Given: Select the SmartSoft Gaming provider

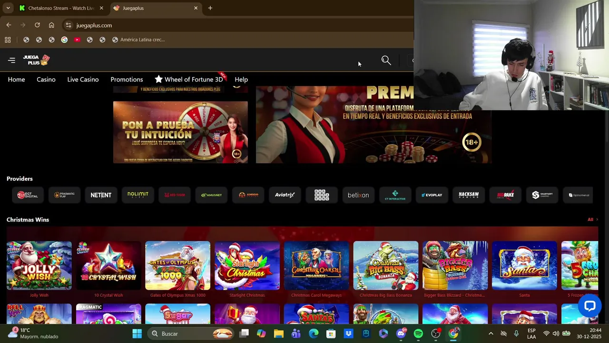Looking at the screenshot, I should [542, 195].
